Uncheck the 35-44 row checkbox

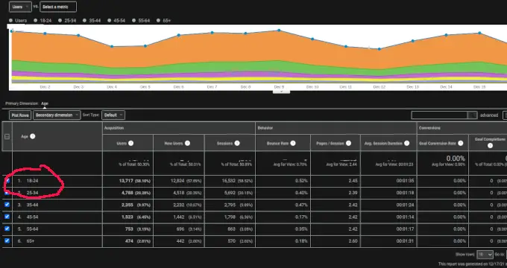[x=7, y=205]
